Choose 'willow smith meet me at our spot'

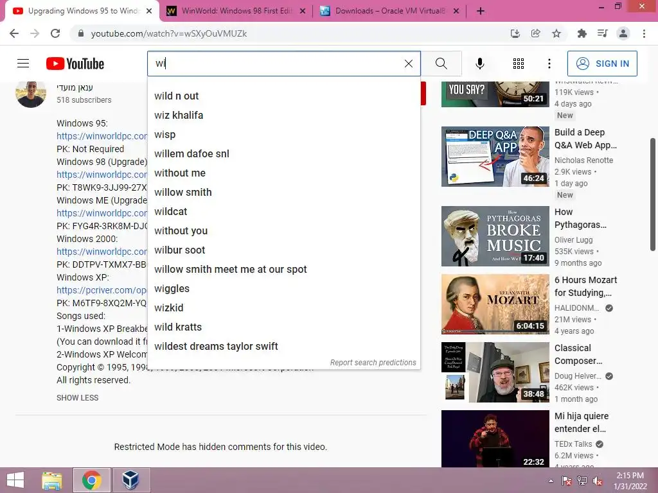(283, 270)
